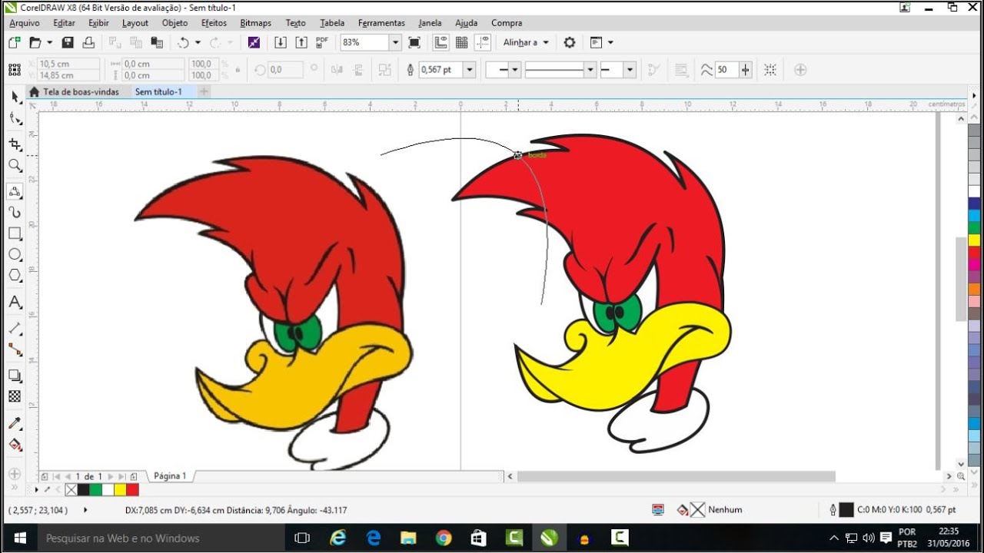
Task: Select the Interactive Fill bucket tool
Action: point(15,445)
